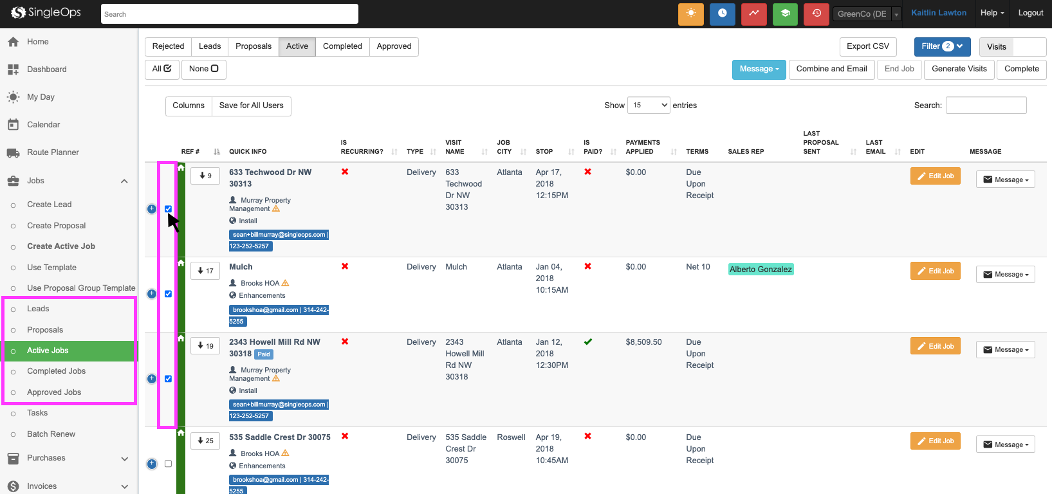Go to Home in the sidebar
Image resolution: width=1052 pixels, height=494 pixels.
(x=38, y=42)
